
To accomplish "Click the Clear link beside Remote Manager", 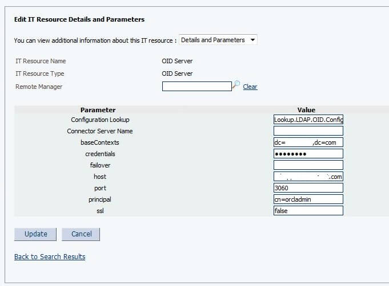I will point(250,87).
